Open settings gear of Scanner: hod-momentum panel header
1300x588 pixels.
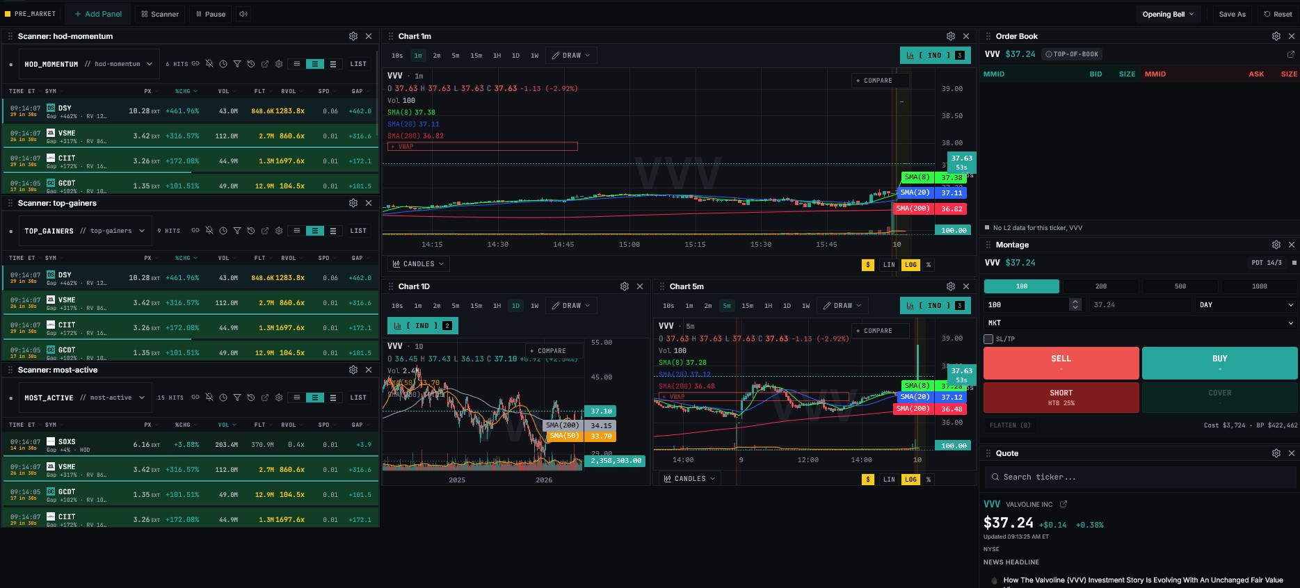click(x=353, y=36)
